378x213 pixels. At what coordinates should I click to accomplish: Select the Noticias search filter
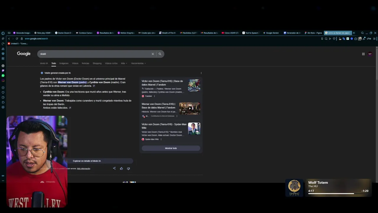(85, 63)
